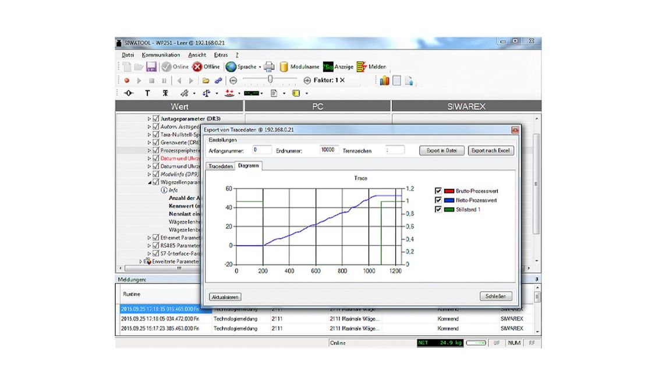Click the yellow book data record icon
This screenshot has width=655, height=370.
pyautogui.click(x=296, y=93)
